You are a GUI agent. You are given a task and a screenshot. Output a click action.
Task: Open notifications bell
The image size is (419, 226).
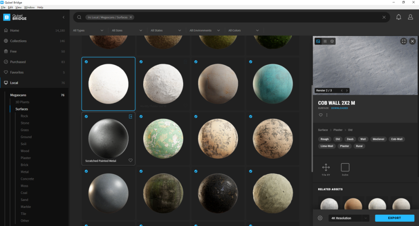click(398, 17)
